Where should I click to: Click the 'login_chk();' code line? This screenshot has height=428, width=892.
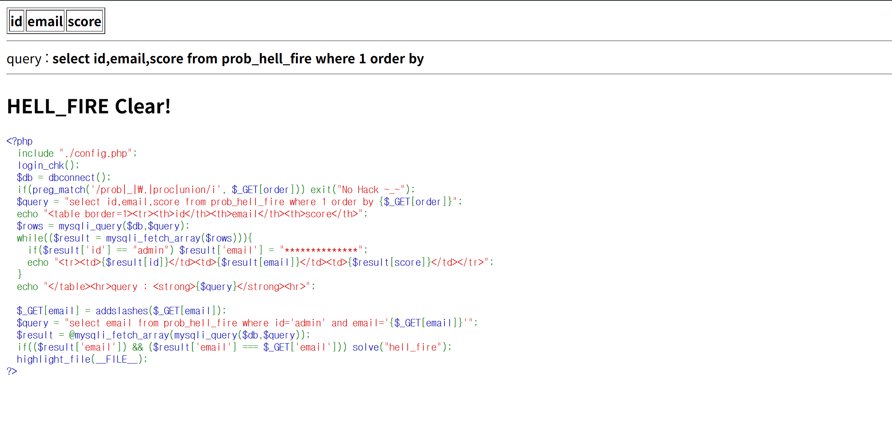tap(48, 165)
